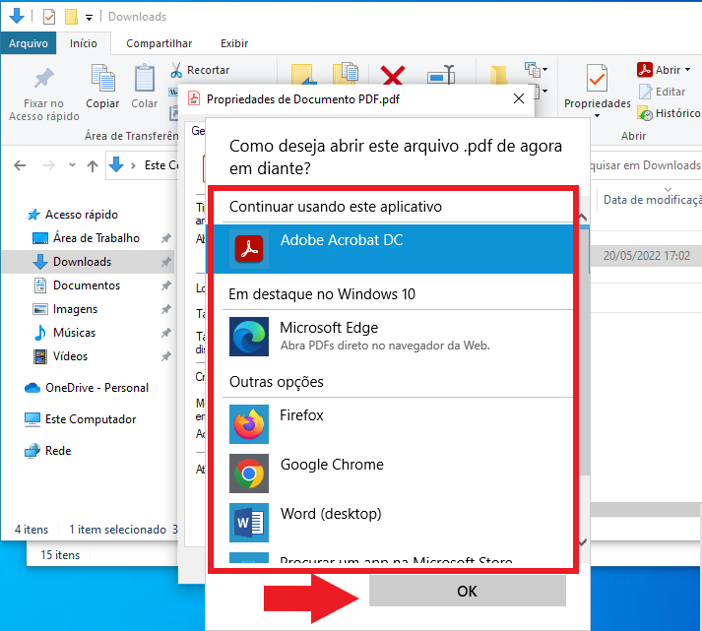Click the red X delete icon in ribbon
This screenshot has height=631, width=702.
[393, 75]
